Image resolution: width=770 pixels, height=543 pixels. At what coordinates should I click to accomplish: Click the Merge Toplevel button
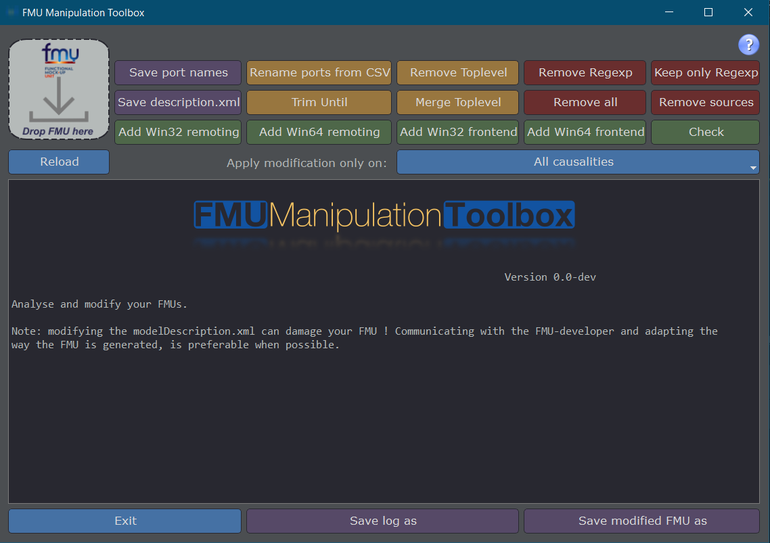(457, 103)
